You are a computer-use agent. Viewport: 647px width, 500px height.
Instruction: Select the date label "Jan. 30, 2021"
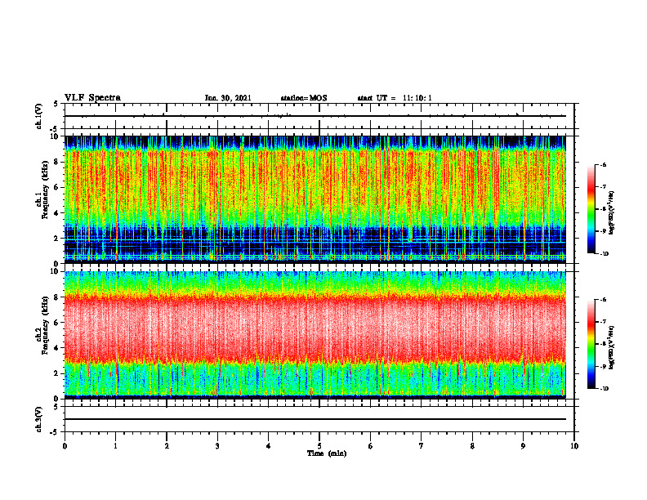(228, 98)
